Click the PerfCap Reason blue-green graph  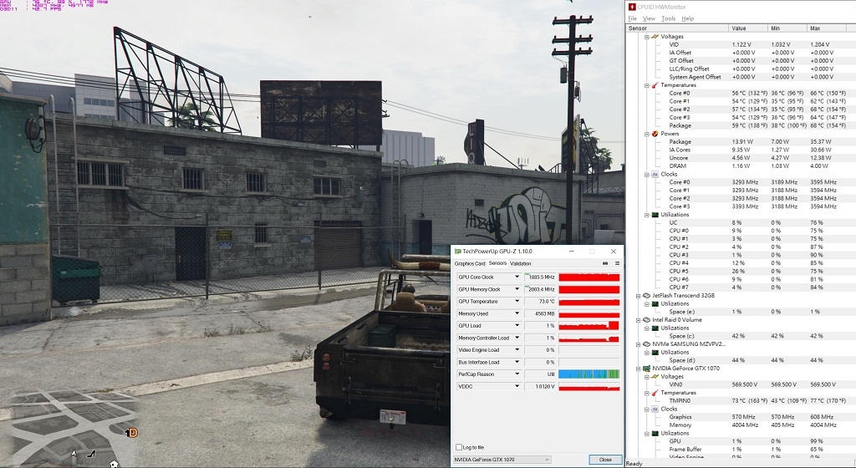(589, 374)
